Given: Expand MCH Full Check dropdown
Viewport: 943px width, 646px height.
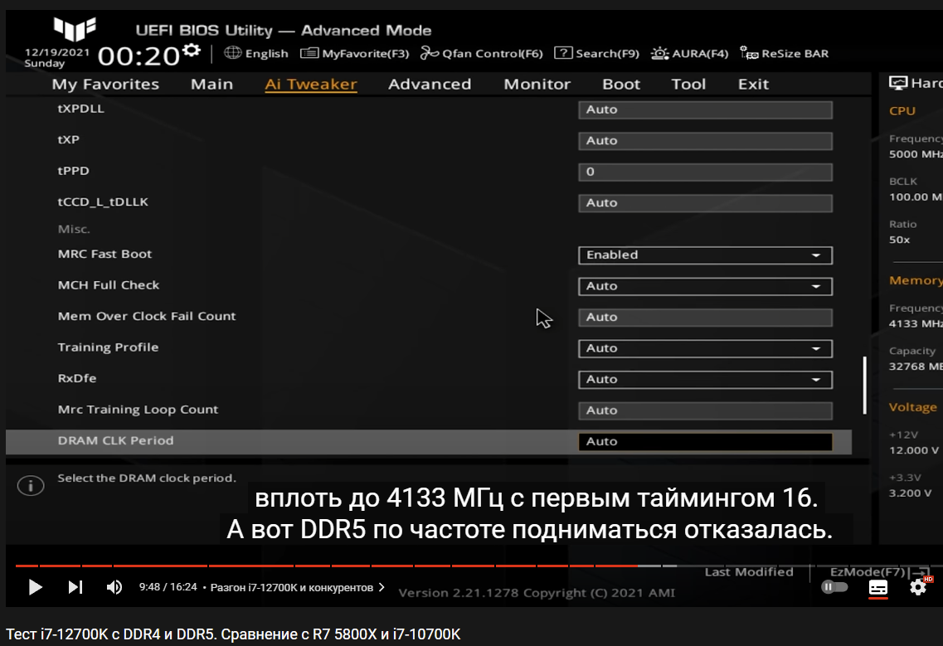Looking at the screenshot, I should [706, 286].
